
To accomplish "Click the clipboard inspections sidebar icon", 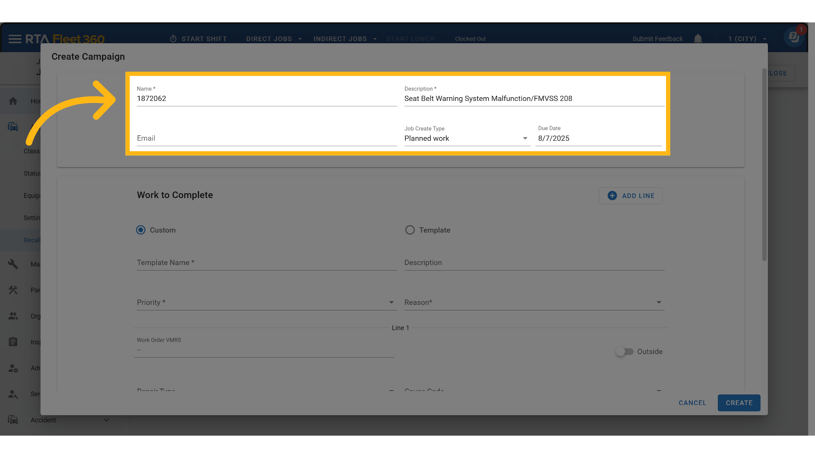I will click(13, 342).
